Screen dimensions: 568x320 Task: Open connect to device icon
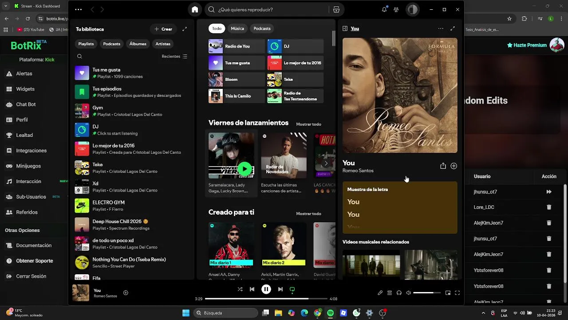tap(399, 293)
